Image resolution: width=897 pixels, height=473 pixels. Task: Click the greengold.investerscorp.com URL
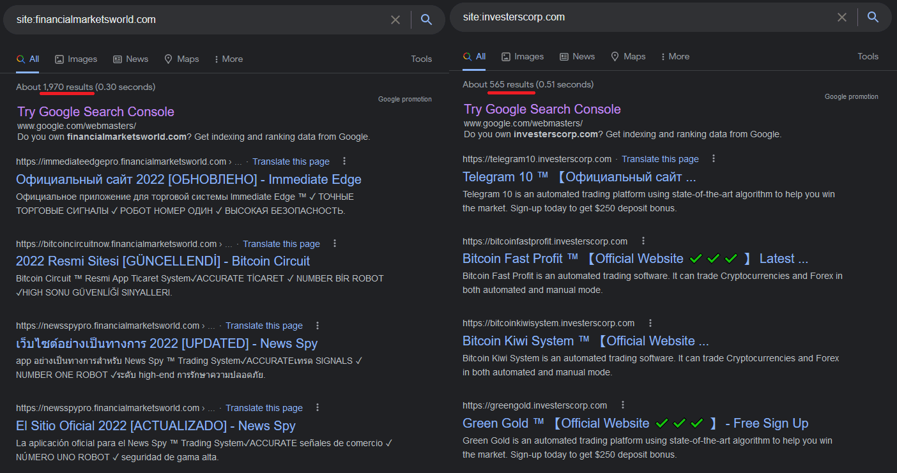(535, 405)
